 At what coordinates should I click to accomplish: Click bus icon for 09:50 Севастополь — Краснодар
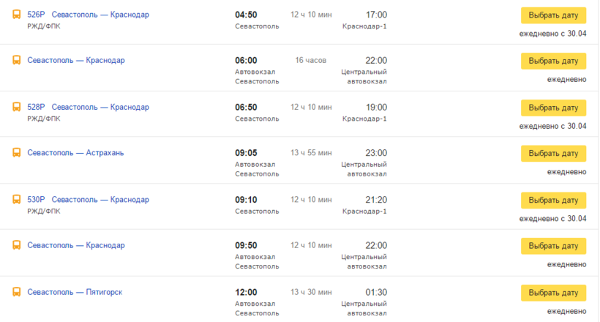tap(16, 245)
